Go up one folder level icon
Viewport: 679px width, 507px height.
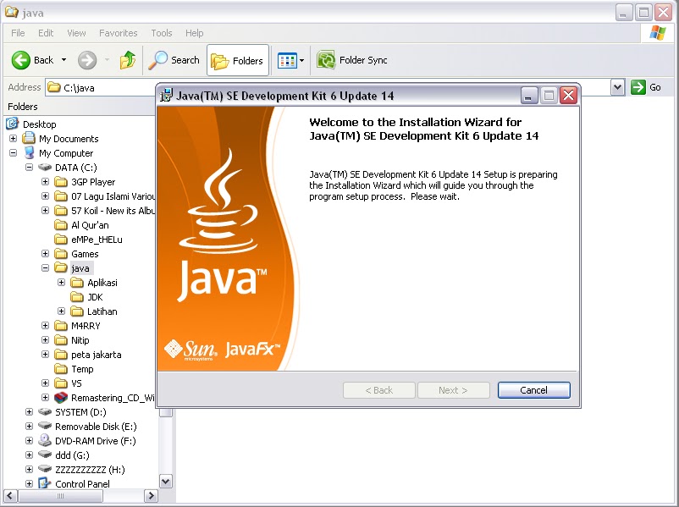[x=128, y=60]
